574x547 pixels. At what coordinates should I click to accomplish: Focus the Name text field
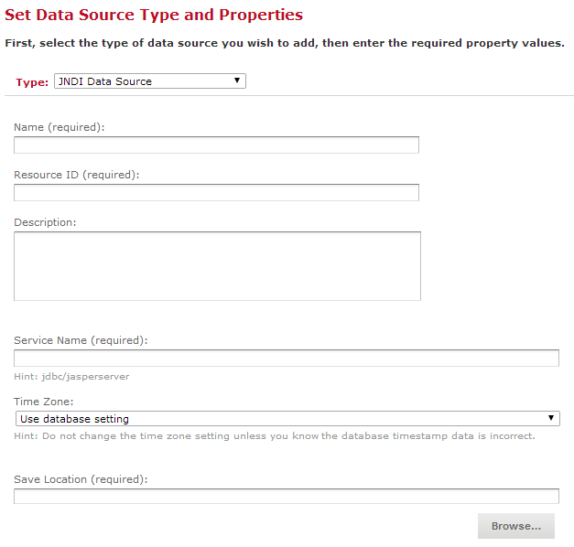pos(216,145)
